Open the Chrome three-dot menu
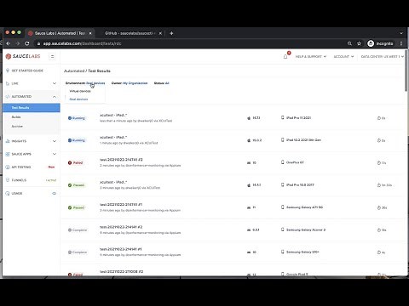 click(401, 43)
